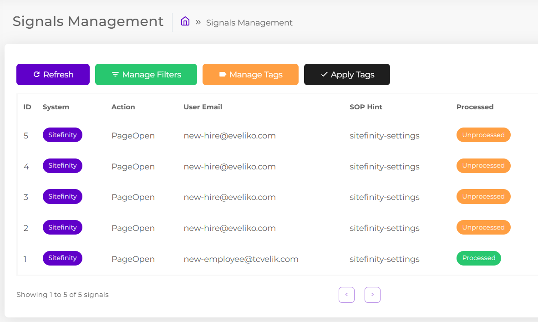This screenshot has height=322, width=538.
Task: Click the SOP Hint column header
Action: tap(366, 107)
